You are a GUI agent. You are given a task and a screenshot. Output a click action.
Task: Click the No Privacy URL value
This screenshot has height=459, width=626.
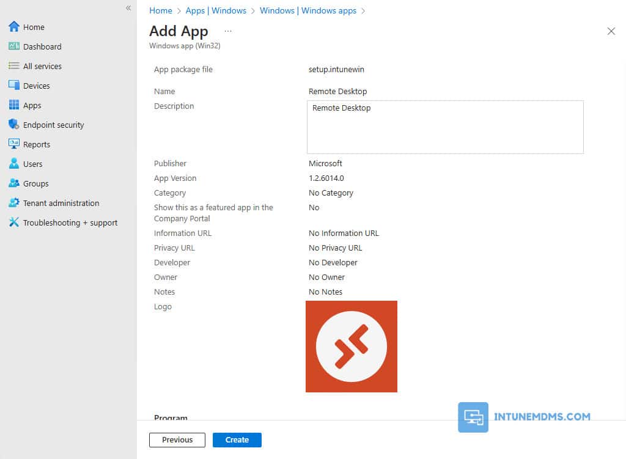[x=336, y=248]
